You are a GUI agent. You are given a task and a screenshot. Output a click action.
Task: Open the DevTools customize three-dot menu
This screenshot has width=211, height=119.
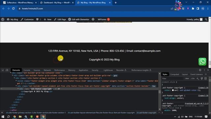coord(204,70)
